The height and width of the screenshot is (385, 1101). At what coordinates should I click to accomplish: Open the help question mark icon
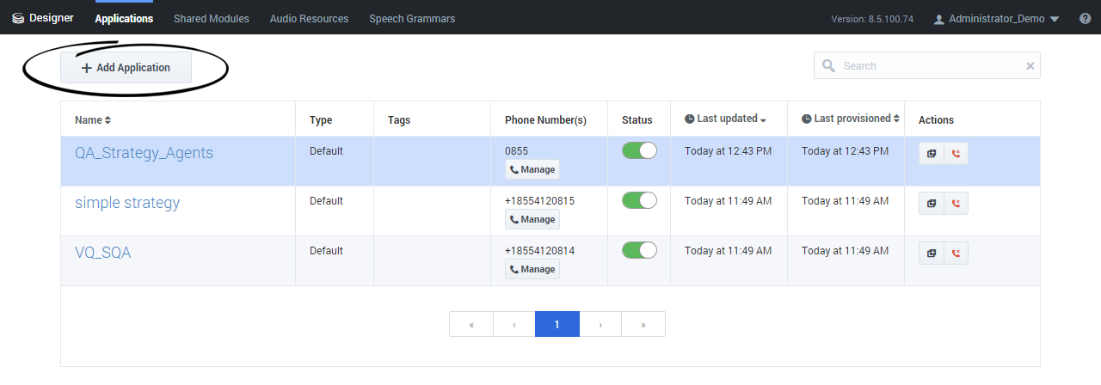tap(1085, 18)
